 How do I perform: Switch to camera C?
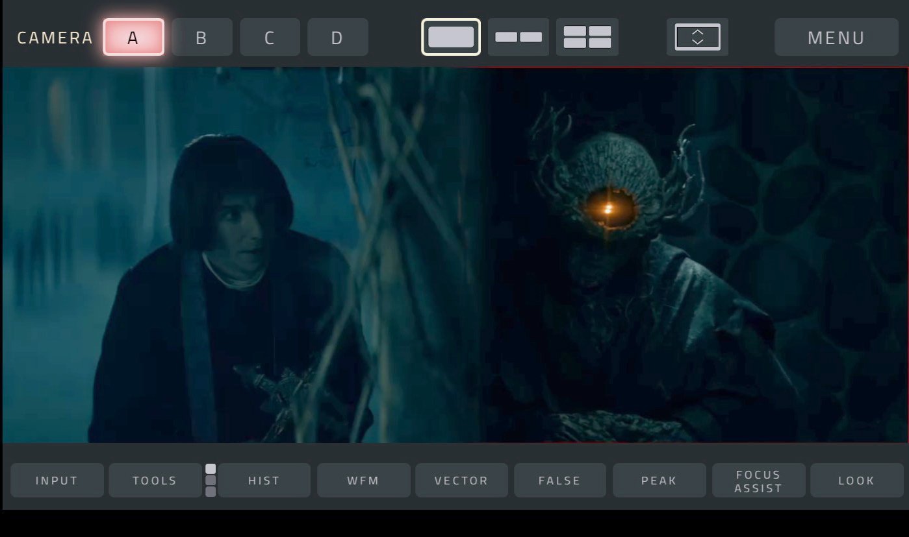[270, 37]
